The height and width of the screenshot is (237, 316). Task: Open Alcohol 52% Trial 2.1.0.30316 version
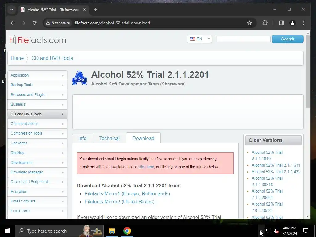[267, 181]
